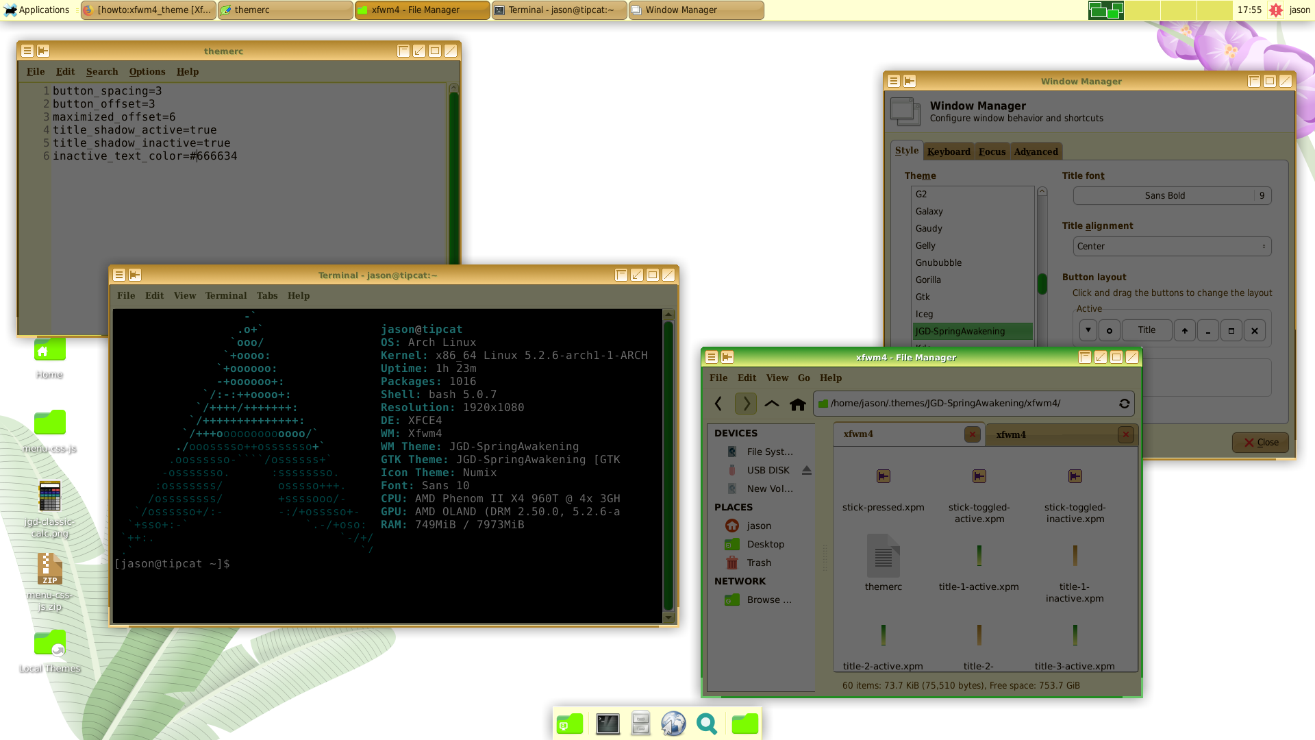Click minimize button in Active layout

(x=1208, y=330)
